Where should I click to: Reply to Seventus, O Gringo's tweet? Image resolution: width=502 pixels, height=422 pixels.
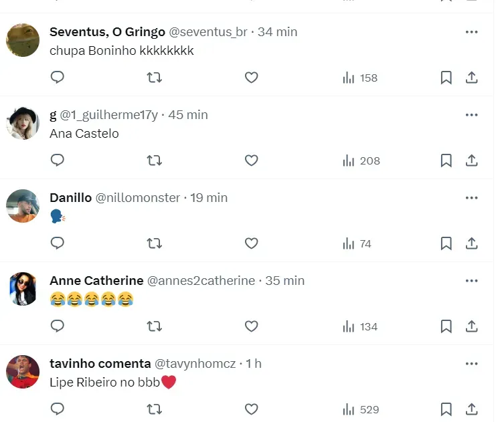(x=58, y=78)
